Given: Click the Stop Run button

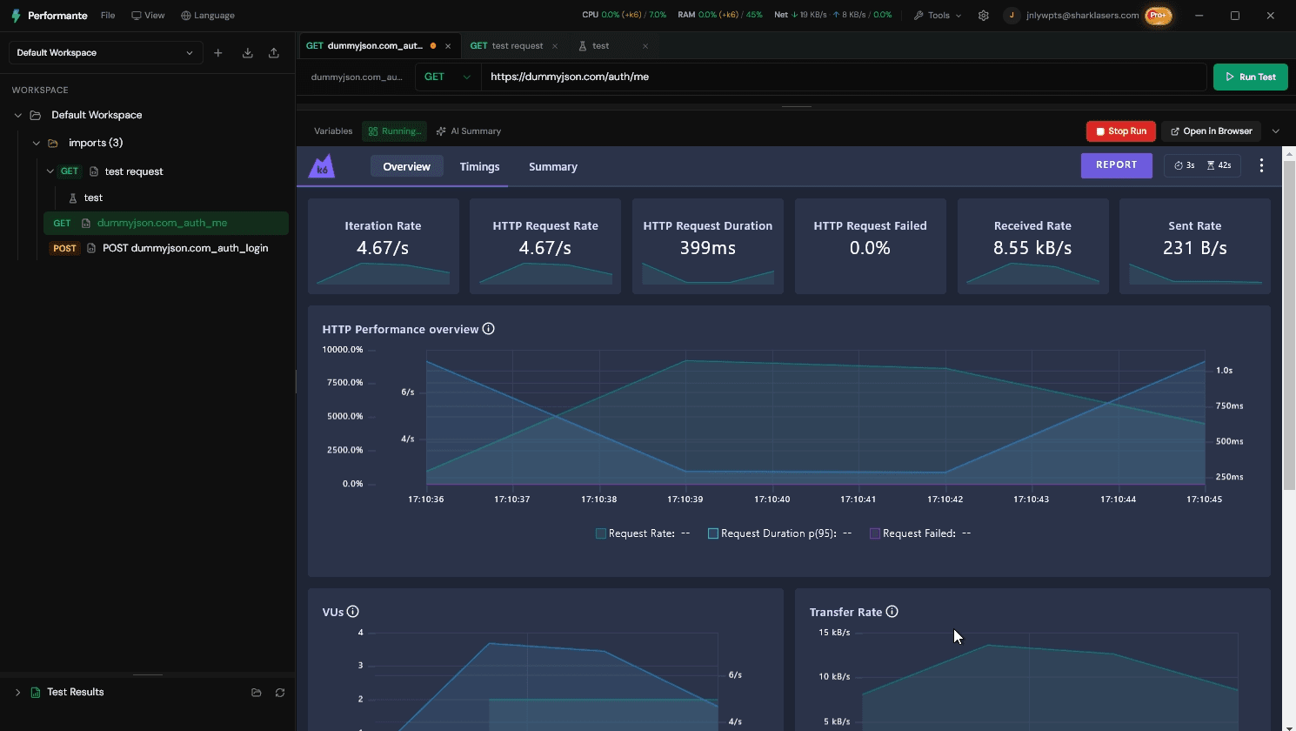Looking at the screenshot, I should (x=1121, y=131).
